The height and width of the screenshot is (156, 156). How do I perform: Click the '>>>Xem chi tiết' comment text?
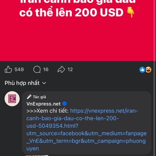pyautogui.click(x=48, y=111)
